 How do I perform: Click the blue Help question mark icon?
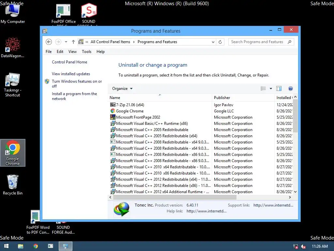(x=291, y=89)
